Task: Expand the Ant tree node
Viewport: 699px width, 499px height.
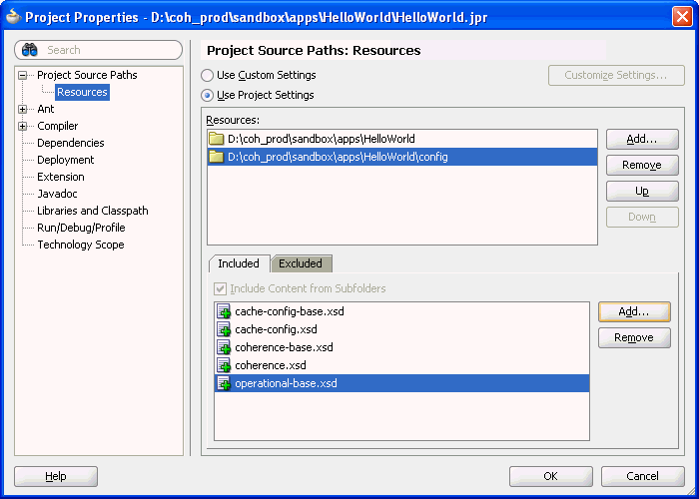Action: [x=22, y=109]
